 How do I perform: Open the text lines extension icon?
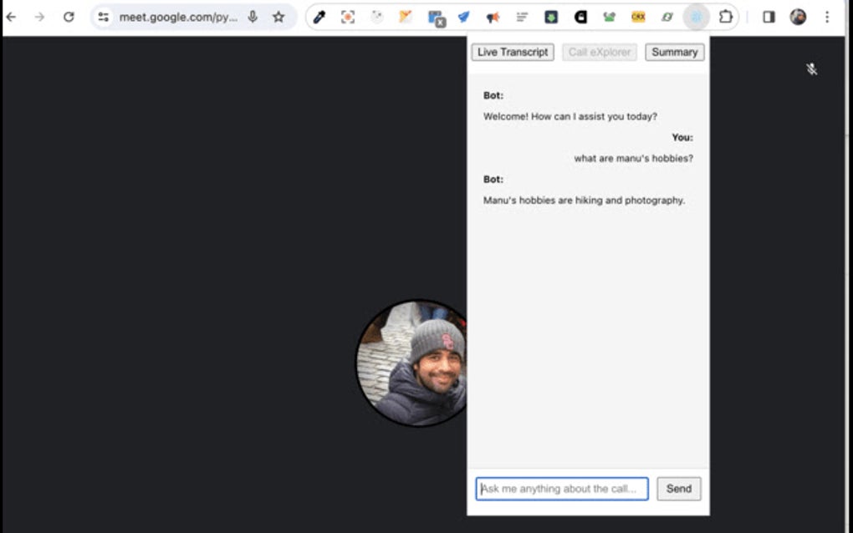coord(522,18)
